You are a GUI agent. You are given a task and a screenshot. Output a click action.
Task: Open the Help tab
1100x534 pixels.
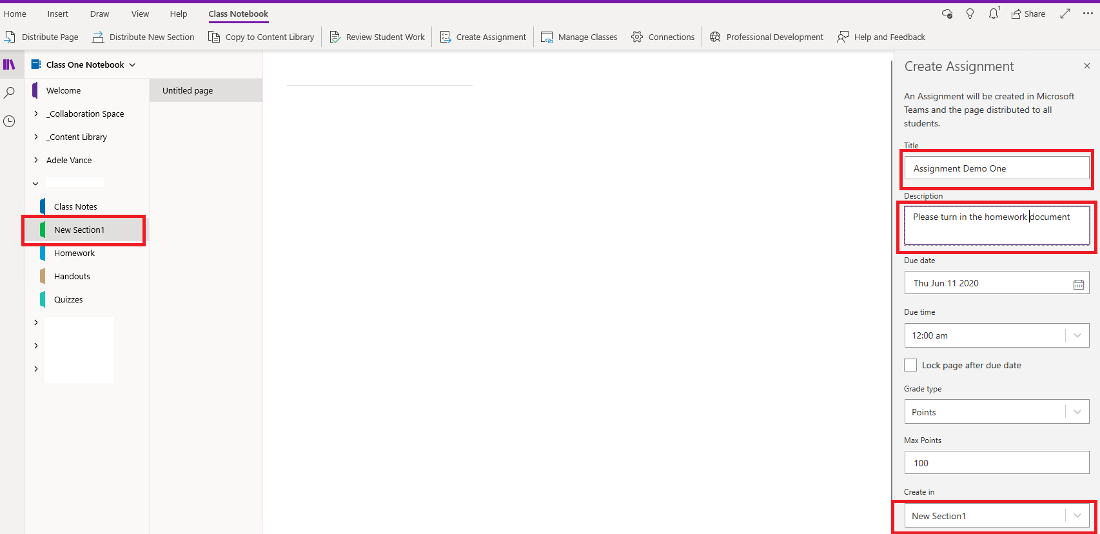coord(179,14)
